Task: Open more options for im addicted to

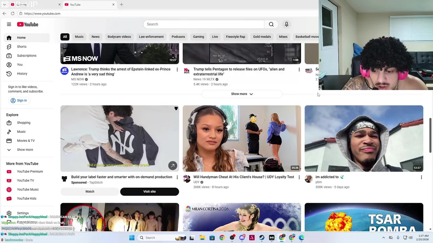Action: [421, 177]
